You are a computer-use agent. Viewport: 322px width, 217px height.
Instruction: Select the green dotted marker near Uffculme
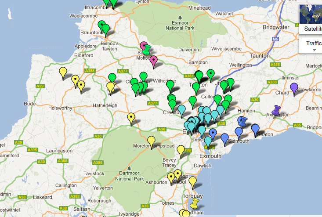click(x=211, y=74)
